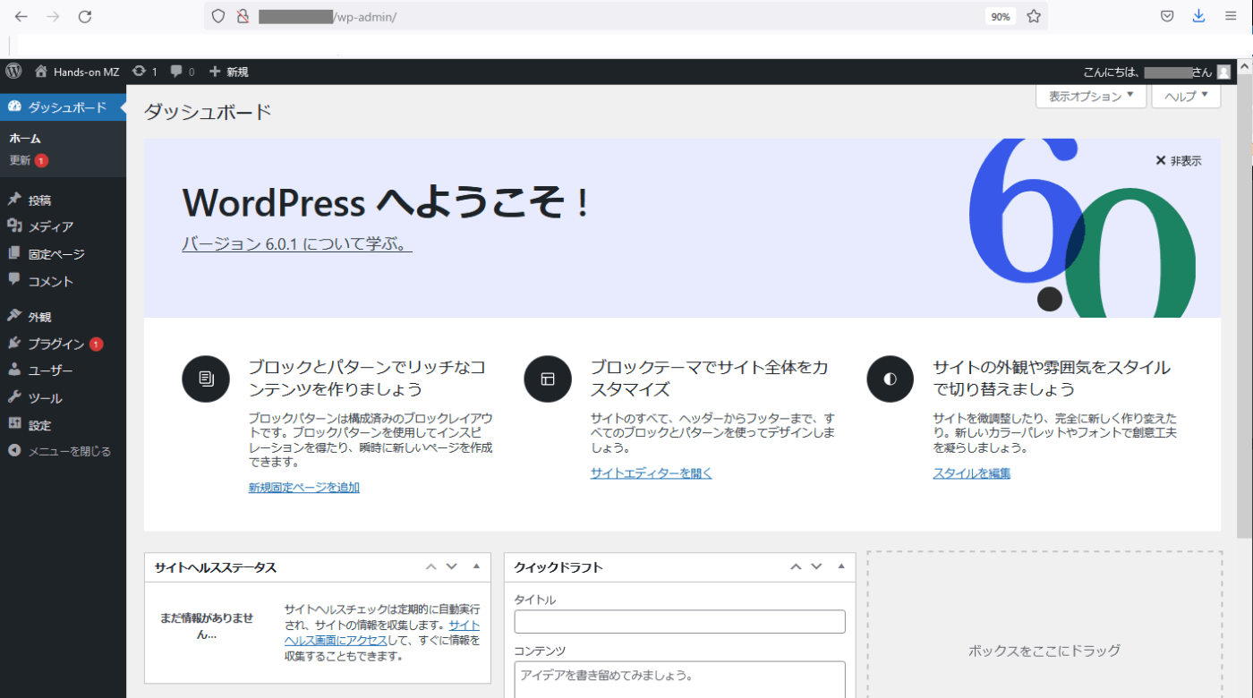Click スタイルを編集 link
Image resolution: width=1253 pixels, height=698 pixels.
pyautogui.click(x=972, y=473)
